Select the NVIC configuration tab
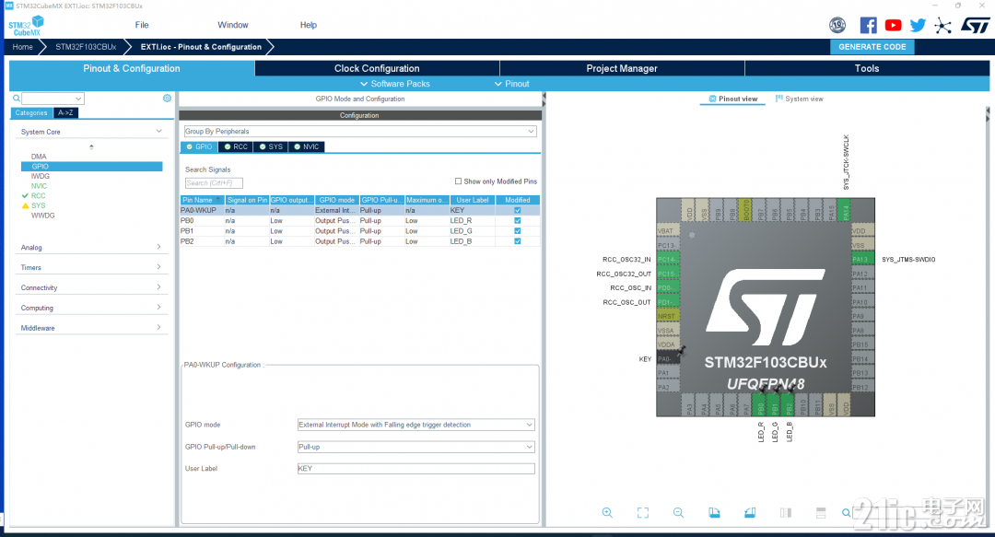Image resolution: width=995 pixels, height=537 pixels. (x=307, y=146)
